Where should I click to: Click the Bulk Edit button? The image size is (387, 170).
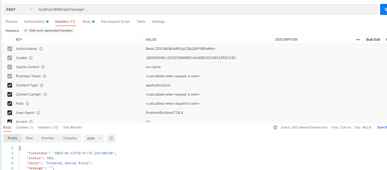pos(373,40)
